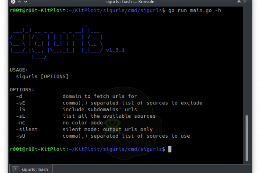Image resolution: width=260 pixels, height=173 pixels.
Task: Click the command 'go run main.go -h'
Action: click(195, 11)
